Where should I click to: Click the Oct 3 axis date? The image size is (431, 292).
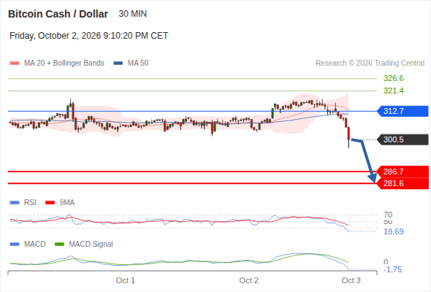(351, 280)
